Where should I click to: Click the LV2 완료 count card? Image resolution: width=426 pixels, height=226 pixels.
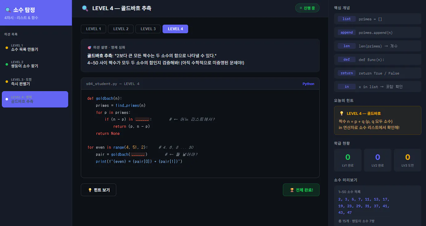click(378, 160)
